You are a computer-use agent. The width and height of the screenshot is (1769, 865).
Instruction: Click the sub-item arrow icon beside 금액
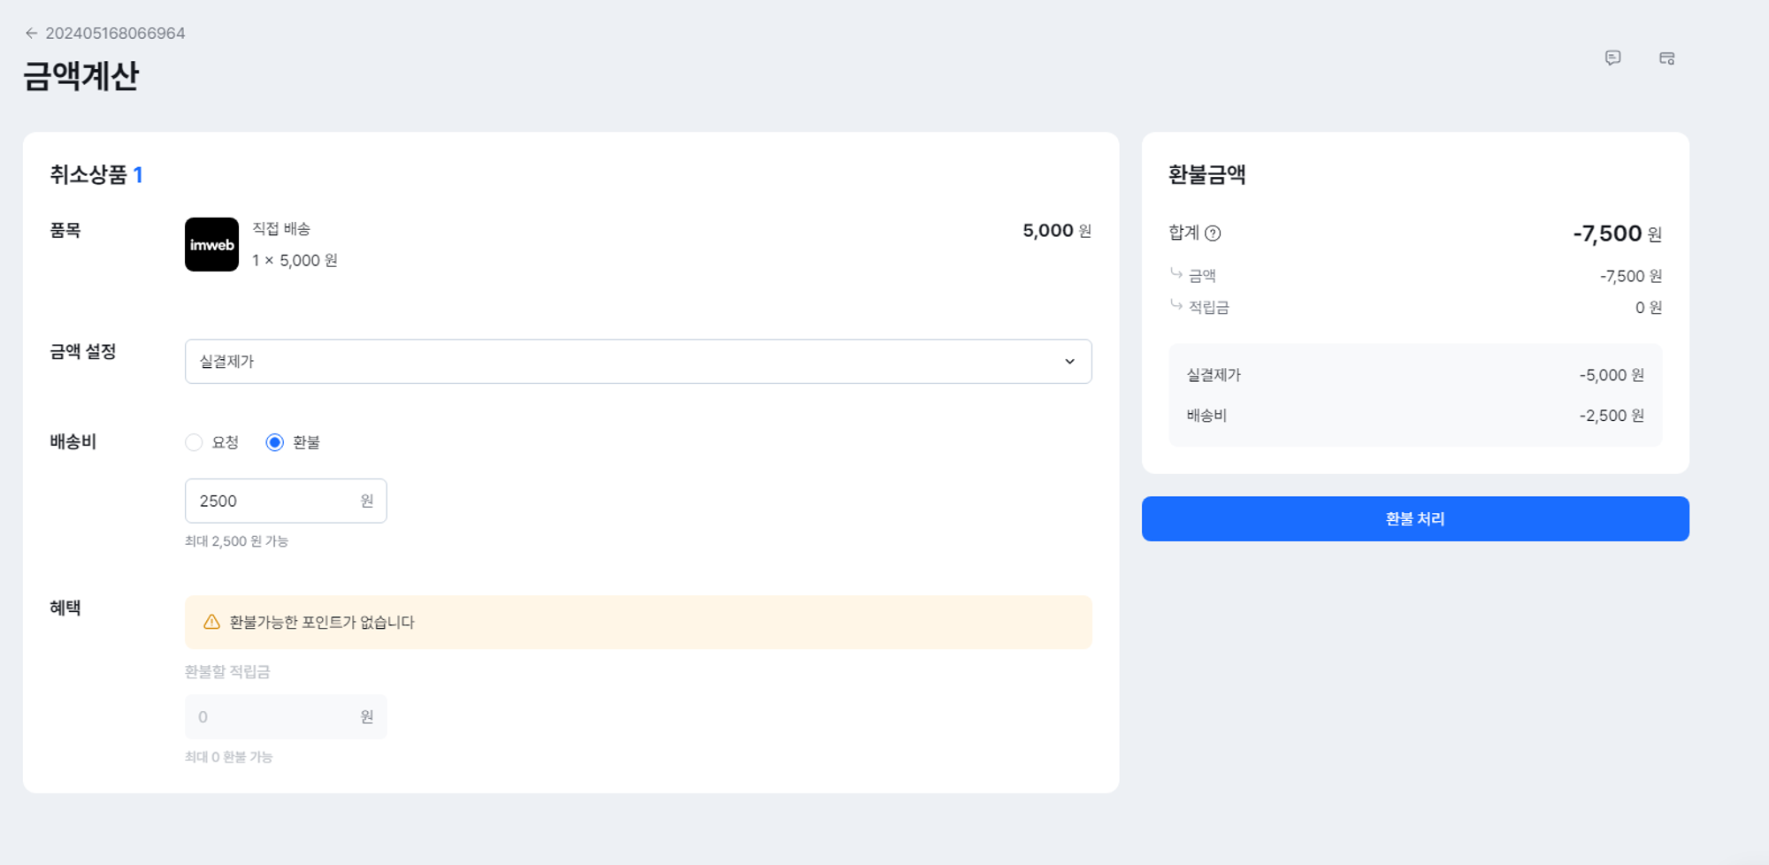click(x=1176, y=274)
